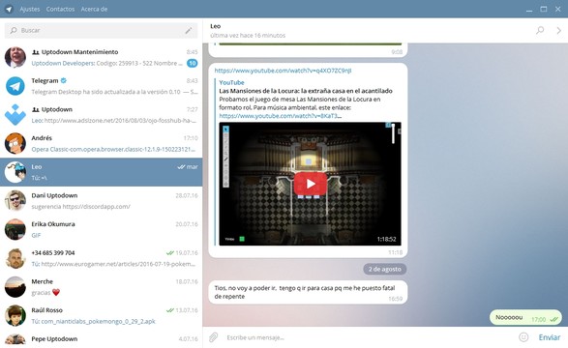The height and width of the screenshot is (348, 568).
Task: Open the Ajustes menu
Action: coord(30,9)
